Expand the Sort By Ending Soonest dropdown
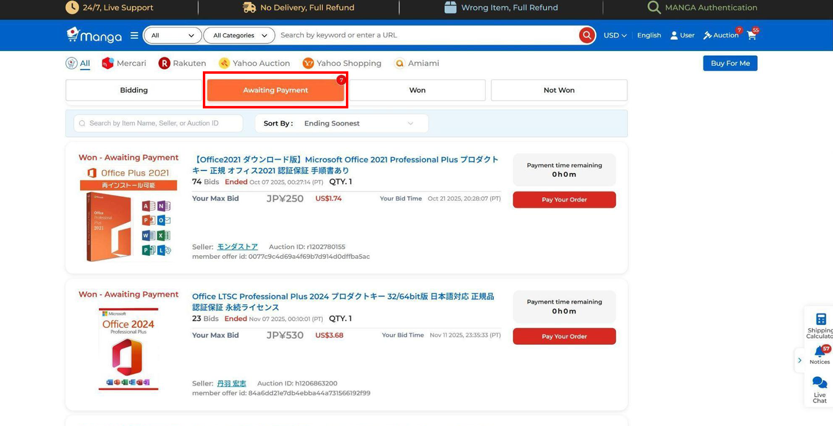 pyautogui.click(x=358, y=123)
